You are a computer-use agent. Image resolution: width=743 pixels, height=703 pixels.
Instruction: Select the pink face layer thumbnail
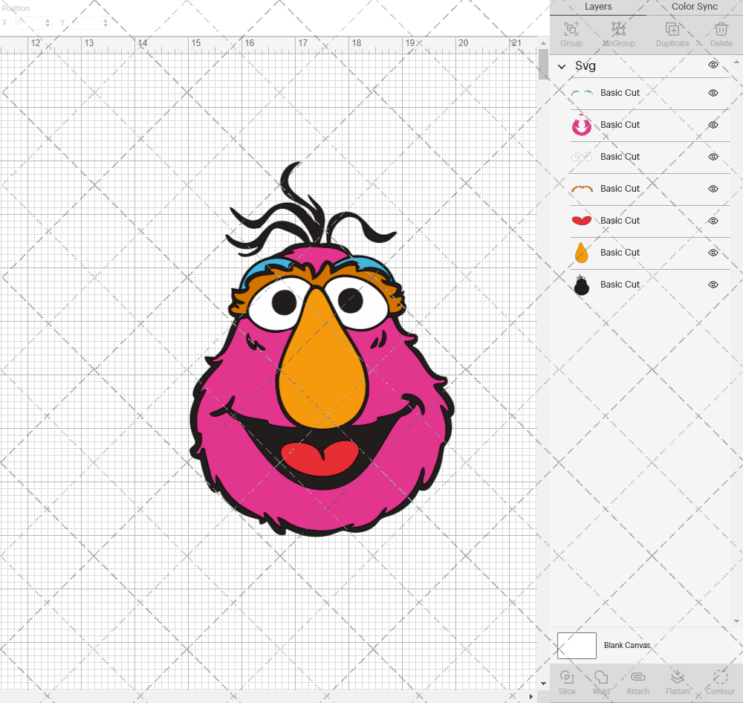(x=582, y=125)
